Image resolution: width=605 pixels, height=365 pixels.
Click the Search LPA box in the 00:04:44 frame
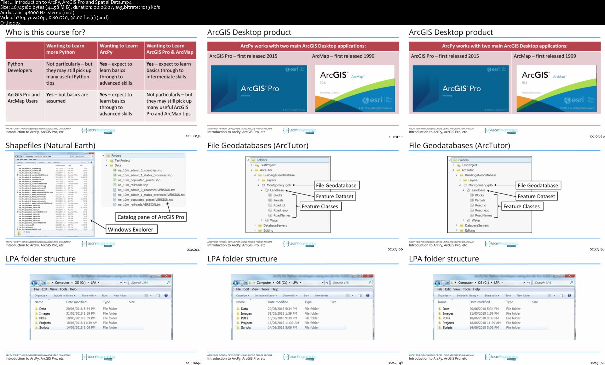click(x=150, y=283)
